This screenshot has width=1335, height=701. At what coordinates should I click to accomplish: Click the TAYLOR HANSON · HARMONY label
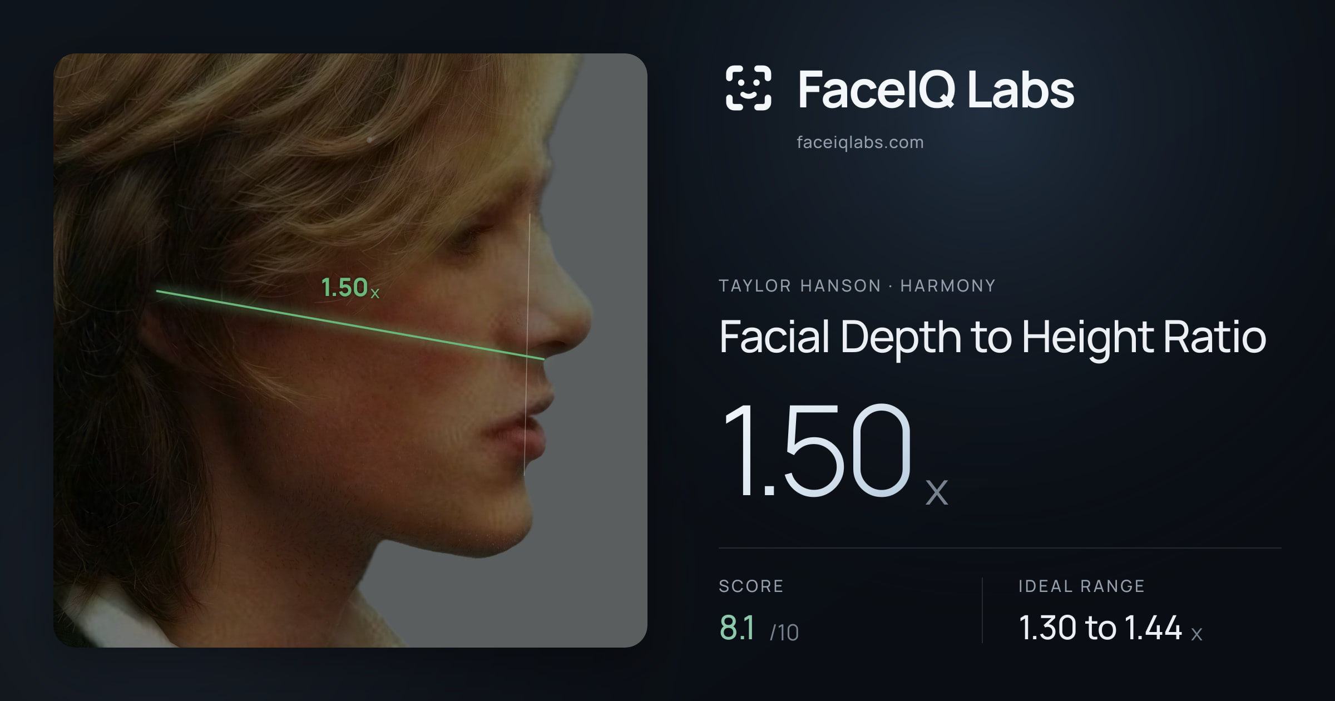point(857,286)
